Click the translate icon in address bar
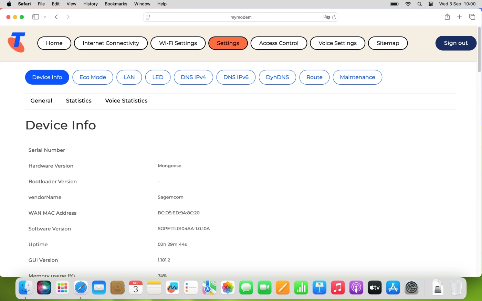 click(327, 17)
